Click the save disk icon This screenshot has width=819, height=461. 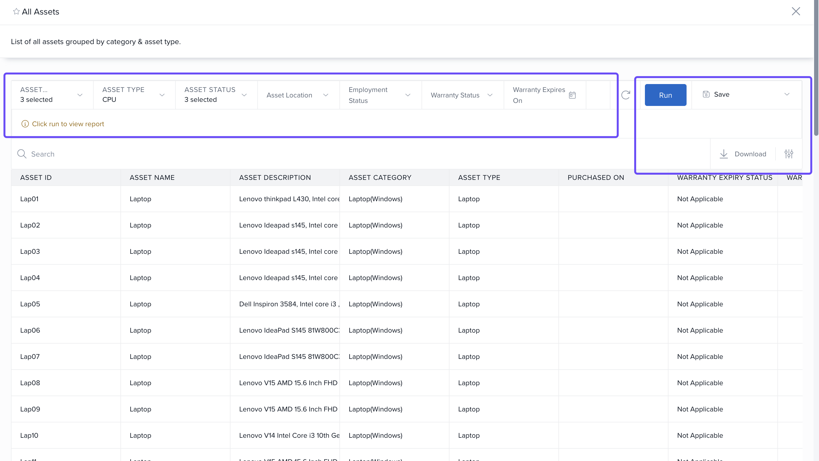coord(706,94)
